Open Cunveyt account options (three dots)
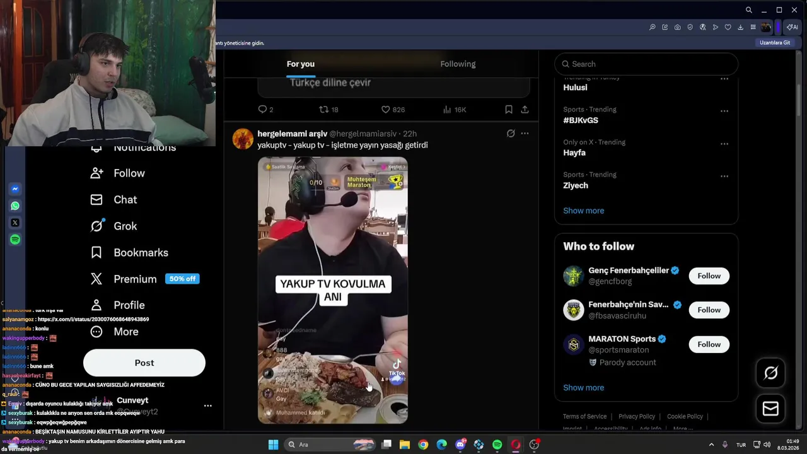807x454 pixels. [x=208, y=405]
